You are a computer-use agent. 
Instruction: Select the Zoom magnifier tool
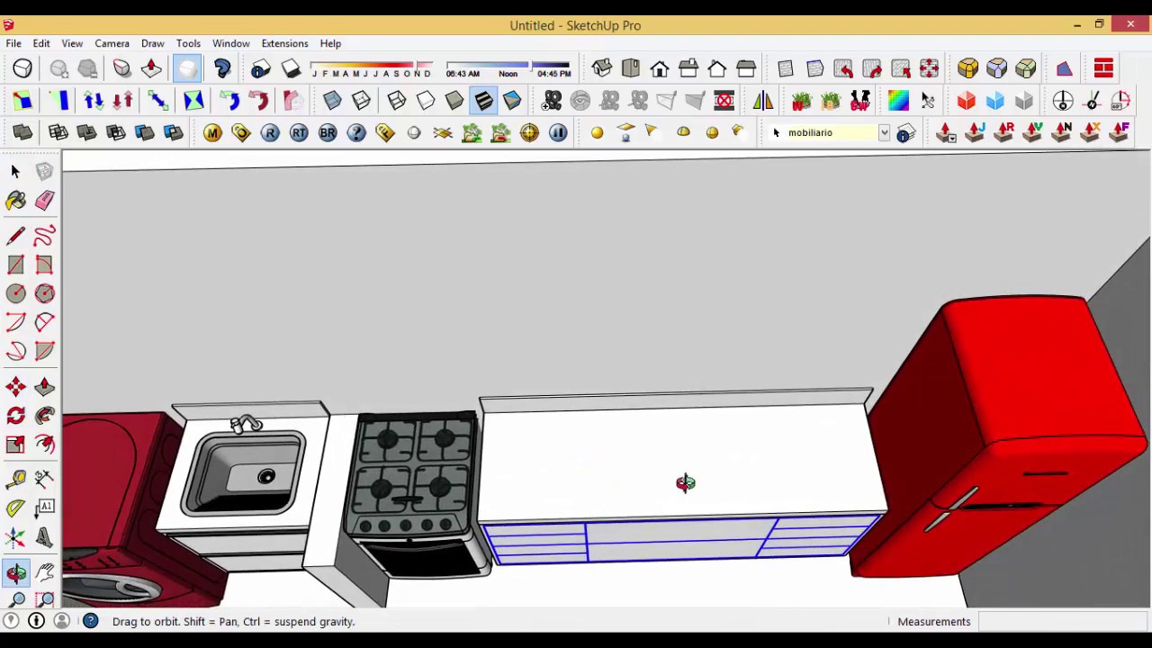15,599
